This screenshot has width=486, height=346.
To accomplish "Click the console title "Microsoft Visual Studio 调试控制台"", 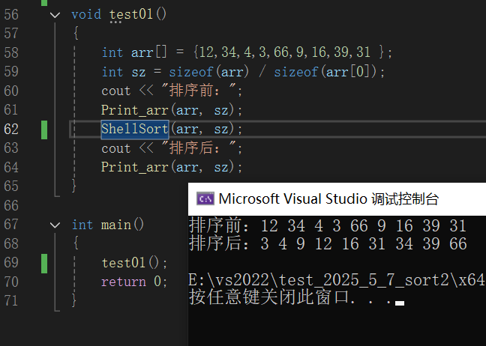I will pyautogui.click(x=328, y=199).
